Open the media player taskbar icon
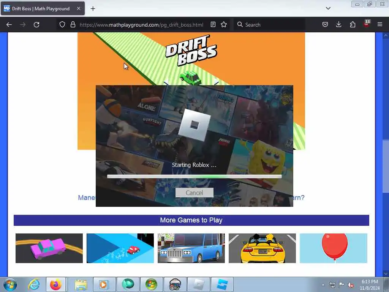The image size is (389, 292). [x=104, y=284]
